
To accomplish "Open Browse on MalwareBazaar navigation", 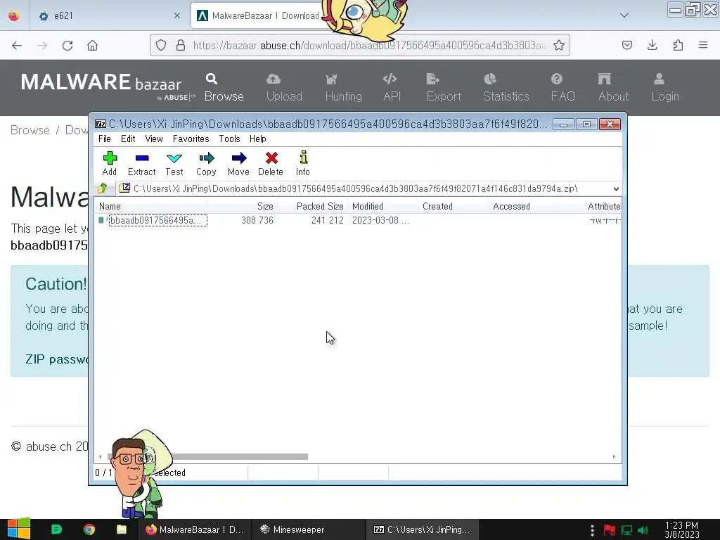I will (224, 88).
